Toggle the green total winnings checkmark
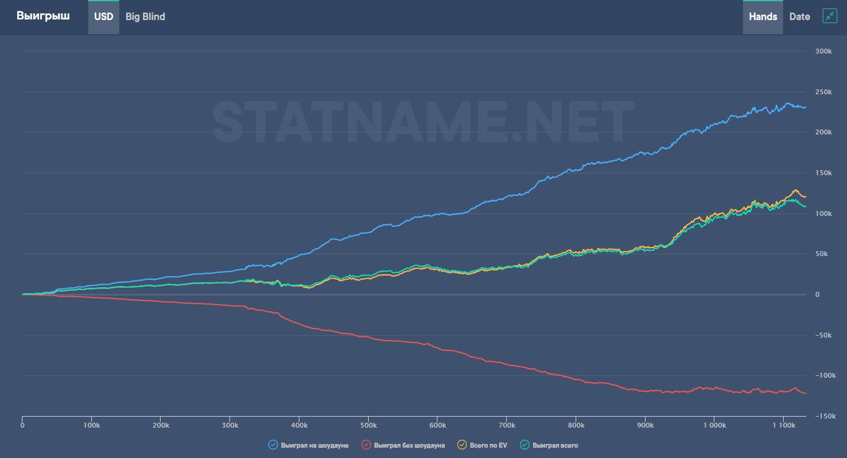This screenshot has height=458, width=847. pyautogui.click(x=525, y=445)
